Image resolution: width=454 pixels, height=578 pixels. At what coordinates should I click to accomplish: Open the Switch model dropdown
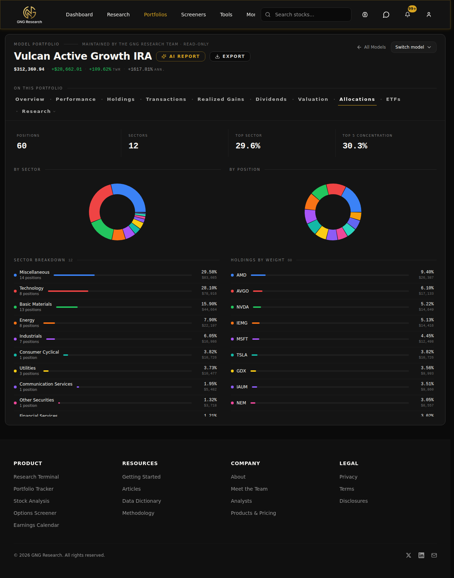pyautogui.click(x=414, y=47)
